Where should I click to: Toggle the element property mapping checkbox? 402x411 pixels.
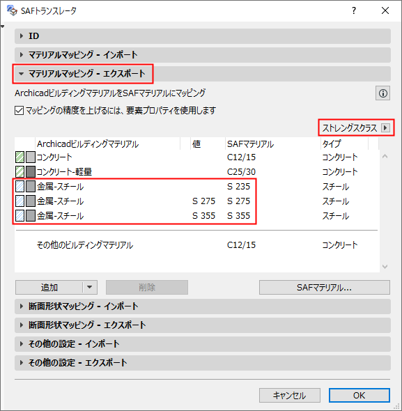(19, 110)
